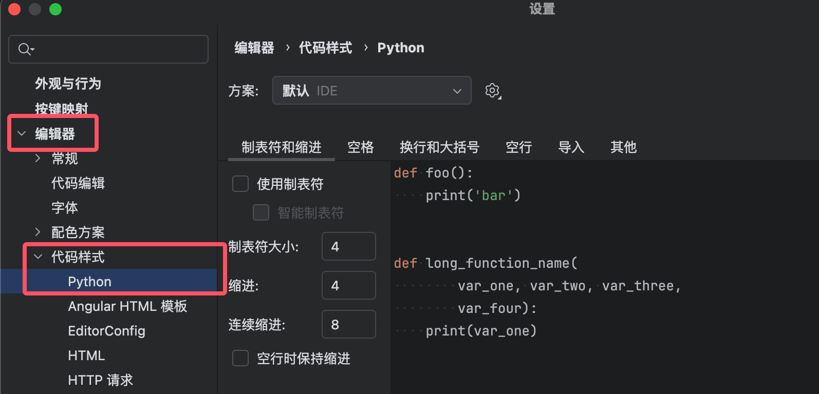819x394 pixels.
Task: Enable the 使用制表符 checkbox
Action: [x=240, y=184]
